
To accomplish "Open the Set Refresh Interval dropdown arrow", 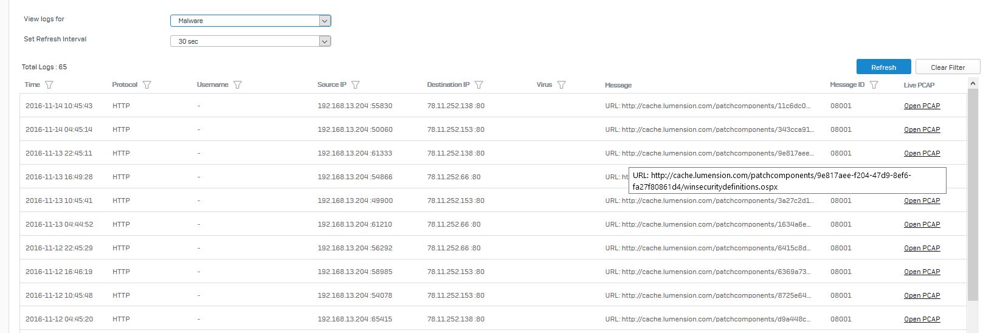I will (325, 41).
